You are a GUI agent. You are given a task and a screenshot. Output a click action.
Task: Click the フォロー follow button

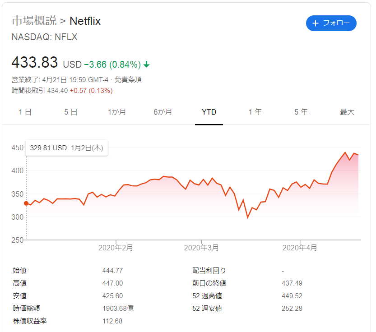tap(331, 23)
